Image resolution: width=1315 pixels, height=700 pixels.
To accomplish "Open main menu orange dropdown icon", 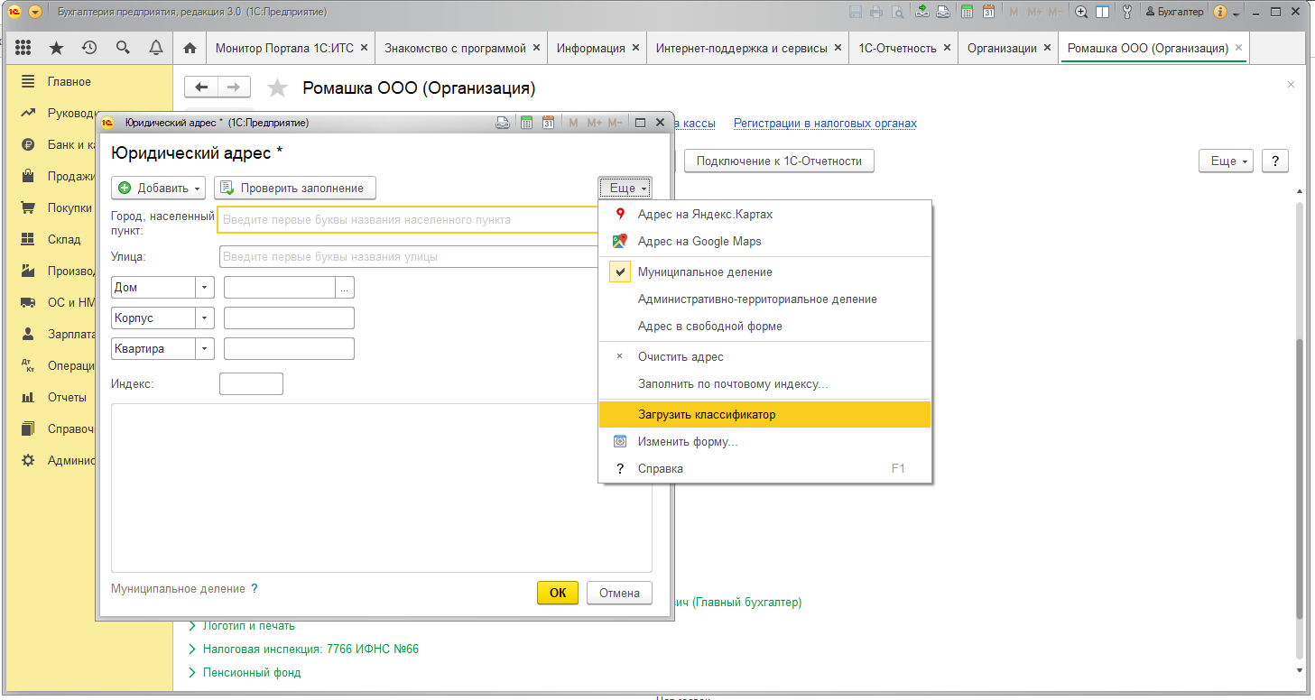I will (35, 12).
